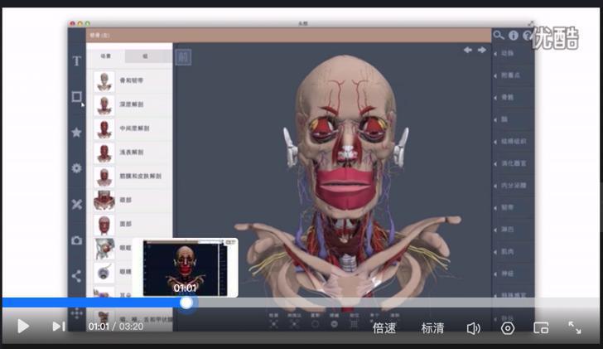Open the info circle icon

514,36
